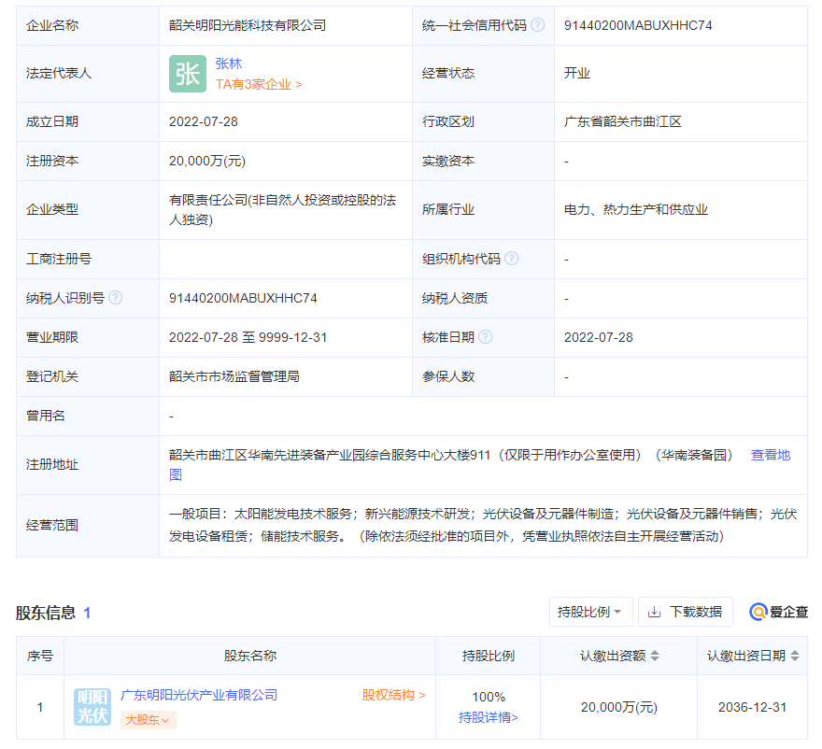The height and width of the screenshot is (749, 822).
Task: Open the help icon beside 组织机构代码
Action: point(512,259)
